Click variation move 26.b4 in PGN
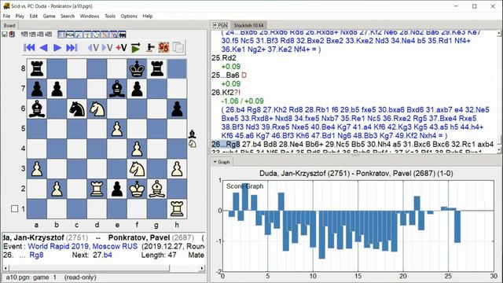The image size is (503, 283). pos(235,110)
